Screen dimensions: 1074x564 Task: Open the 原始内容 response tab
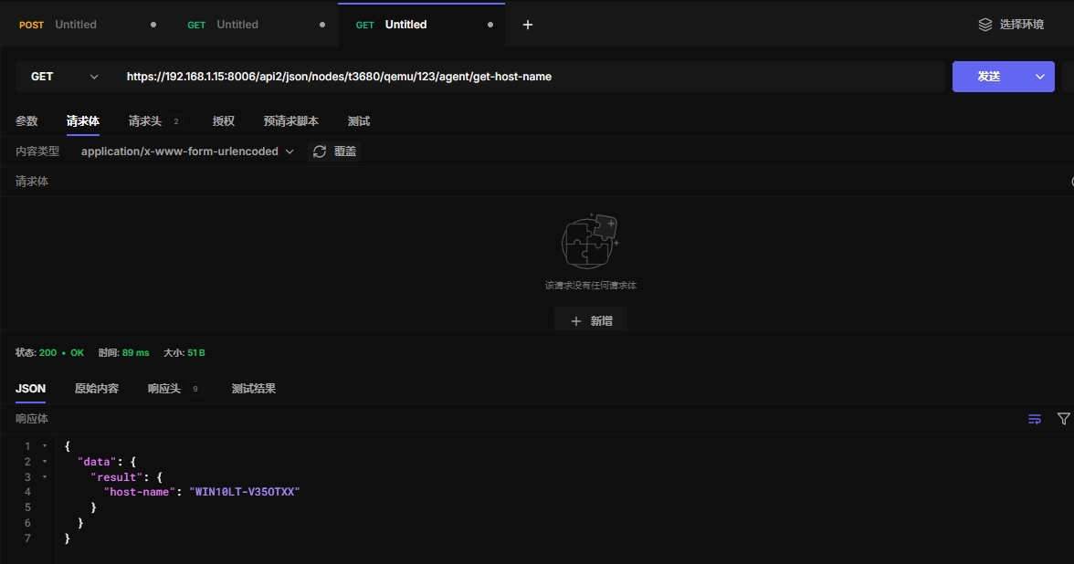tap(97, 389)
